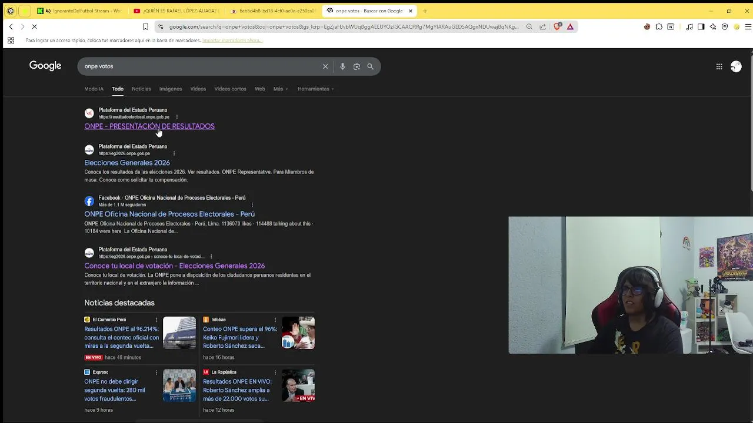Screen dimensions: 753x423
Task: Stop page loading with the X button
Action: pos(34,26)
